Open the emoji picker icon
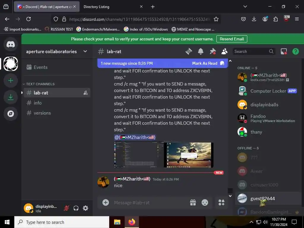This screenshot has height=228, width=304. (x=205, y=202)
